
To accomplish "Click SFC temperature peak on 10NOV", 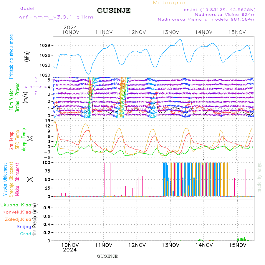I will pyautogui.click(x=86, y=124).
